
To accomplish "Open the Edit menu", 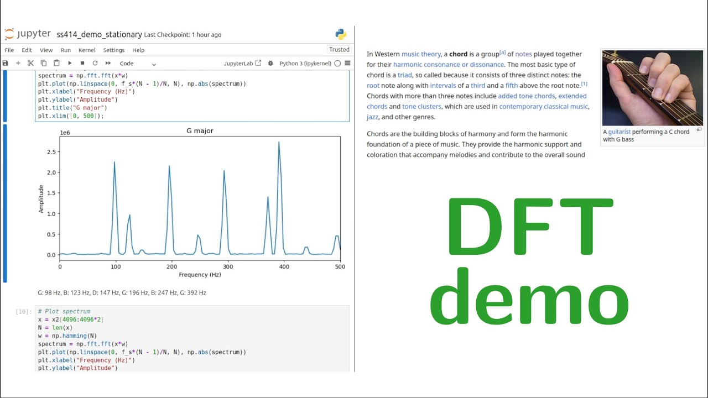I will tap(27, 50).
